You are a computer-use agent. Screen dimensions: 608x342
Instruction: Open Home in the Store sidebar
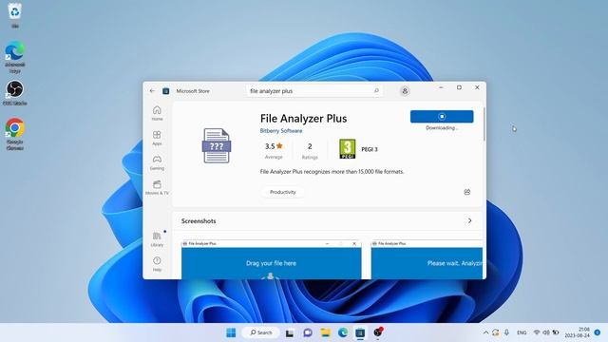pos(157,113)
